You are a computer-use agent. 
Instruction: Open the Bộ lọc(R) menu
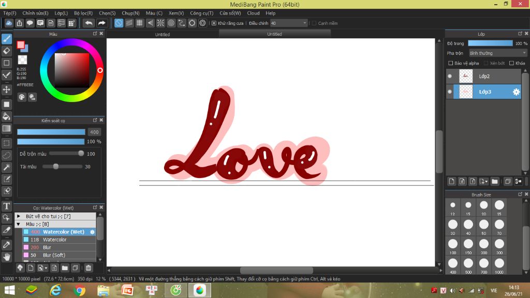pyautogui.click(x=83, y=13)
